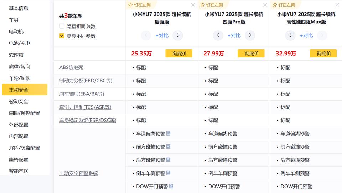The image size is (342, 193).
Task: Click disabled left arrow under 后驱版
Action: point(146,35)
